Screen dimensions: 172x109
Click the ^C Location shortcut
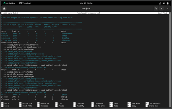click(x=97, y=104)
